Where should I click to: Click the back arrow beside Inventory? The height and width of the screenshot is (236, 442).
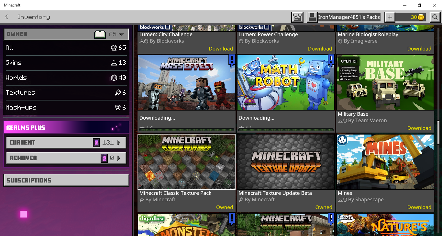point(7,17)
